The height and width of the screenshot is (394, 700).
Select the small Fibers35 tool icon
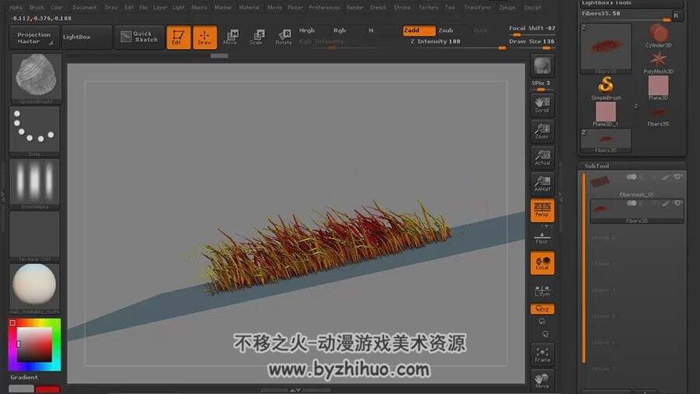658,116
